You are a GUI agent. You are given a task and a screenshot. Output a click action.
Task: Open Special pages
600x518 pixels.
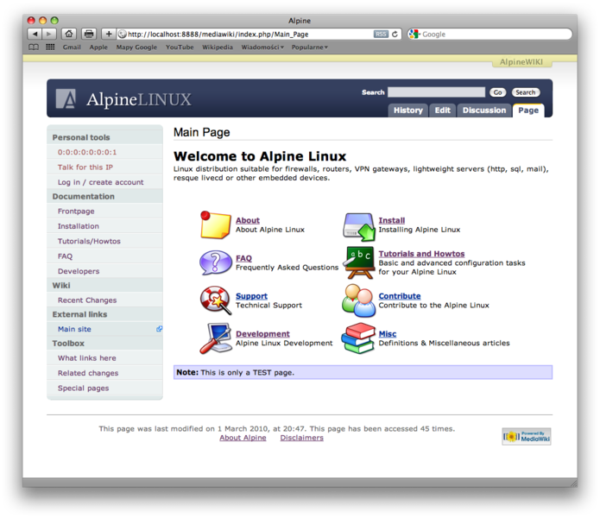point(83,388)
